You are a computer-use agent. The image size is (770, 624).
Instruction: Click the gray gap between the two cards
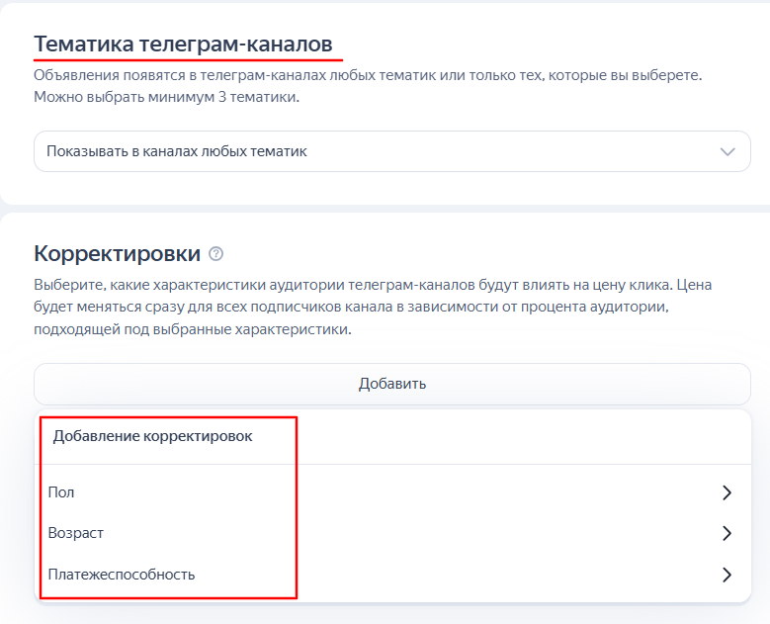pyautogui.click(x=385, y=208)
